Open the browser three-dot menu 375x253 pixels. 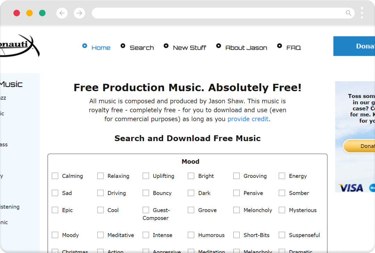[362, 13]
